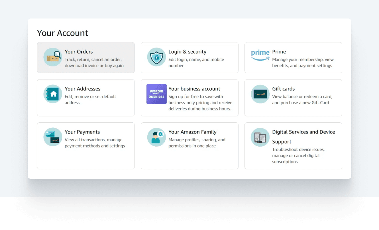Select the Amazon Business purple badge icon

[156, 94]
